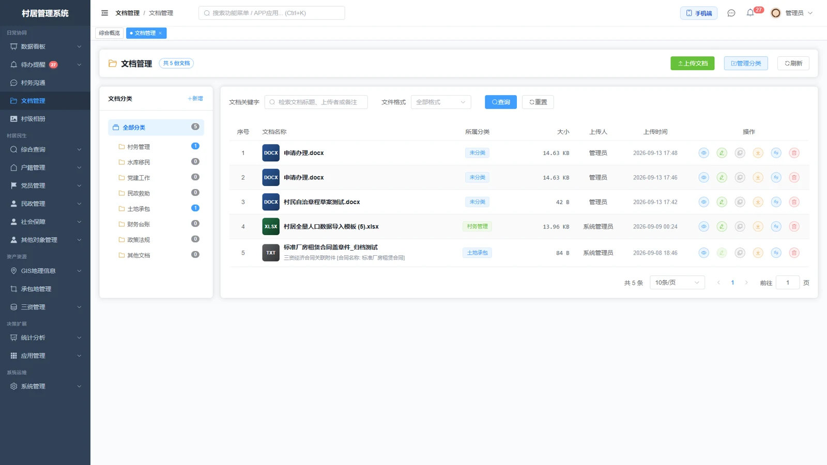Open the notification bell with 27 badge

tap(751, 13)
